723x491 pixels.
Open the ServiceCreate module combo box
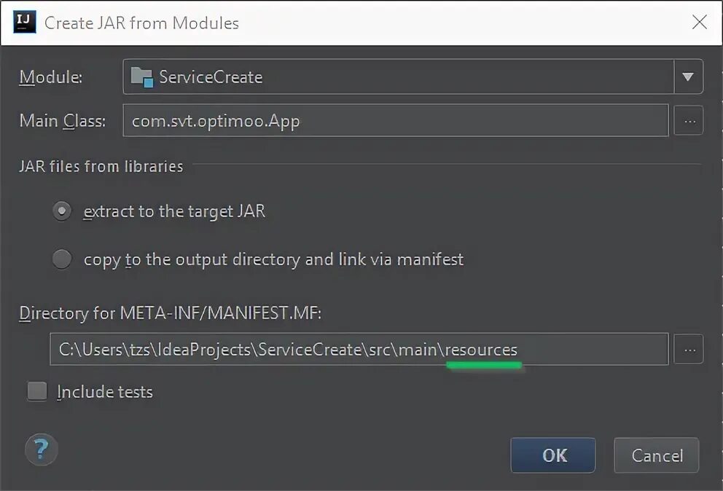coord(399,77)
